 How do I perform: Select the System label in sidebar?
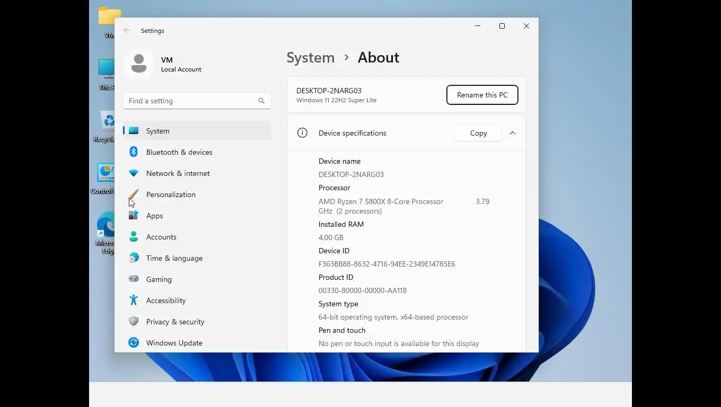click(158, 131)
